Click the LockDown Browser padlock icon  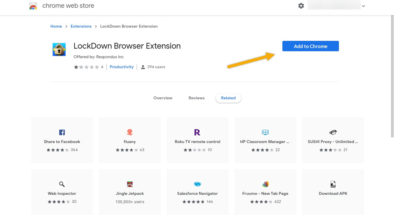pos(59,49)
